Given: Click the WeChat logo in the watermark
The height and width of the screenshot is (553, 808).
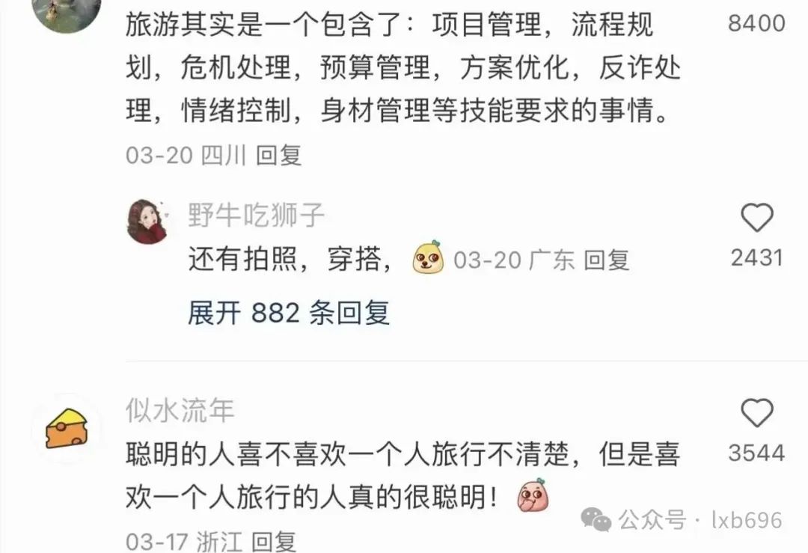Looking at the screenshot, I should coord(596,519).
